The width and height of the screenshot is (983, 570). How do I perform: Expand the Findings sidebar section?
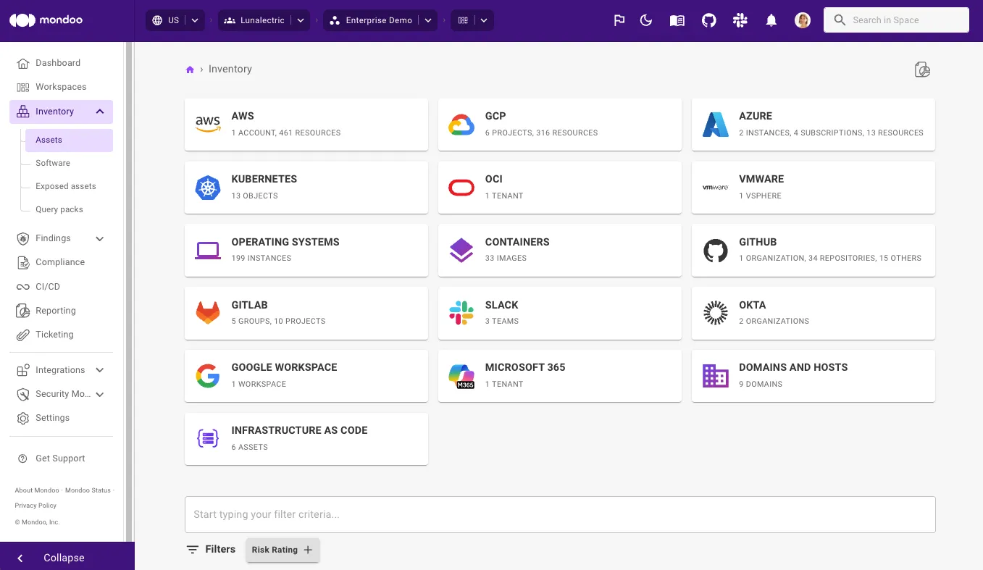point(100,238)
